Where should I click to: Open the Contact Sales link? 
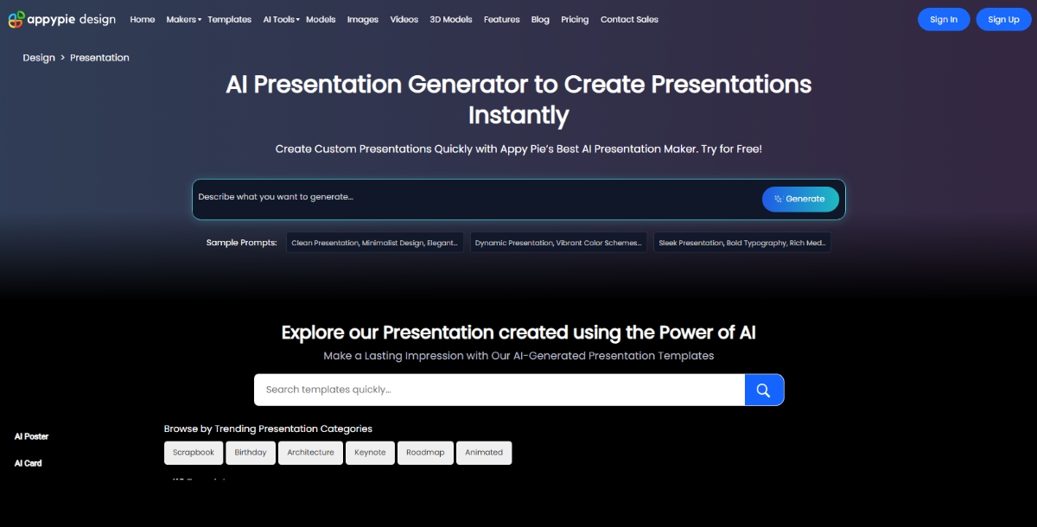click(628, 19)
